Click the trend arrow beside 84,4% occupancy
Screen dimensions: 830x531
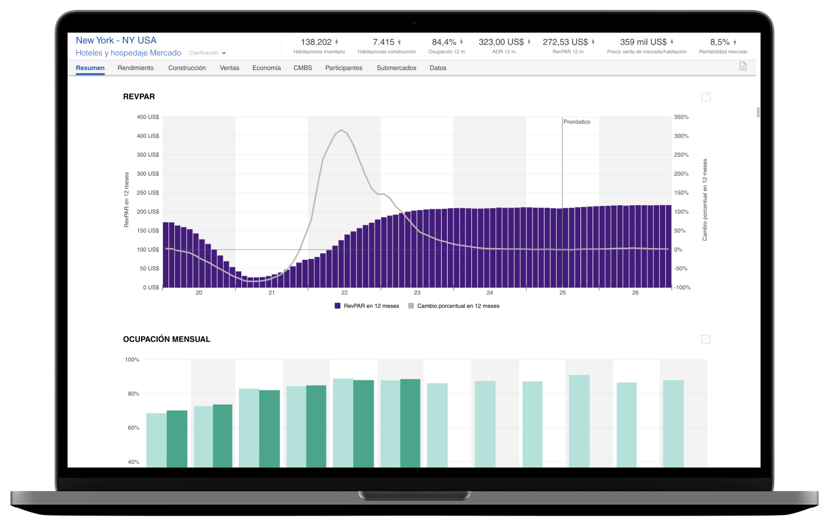(461, 42)
